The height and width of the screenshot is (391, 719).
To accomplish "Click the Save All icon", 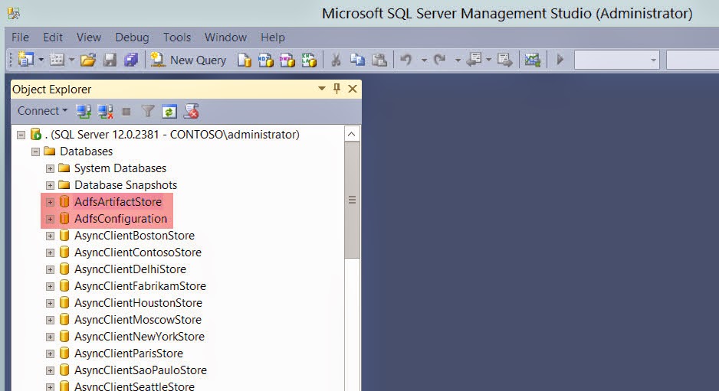I will 131,60.
